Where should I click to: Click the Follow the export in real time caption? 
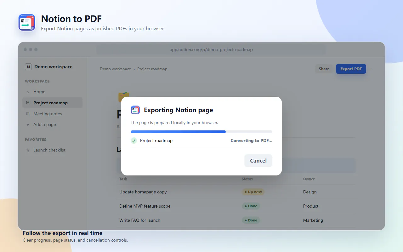pos(62,233)
